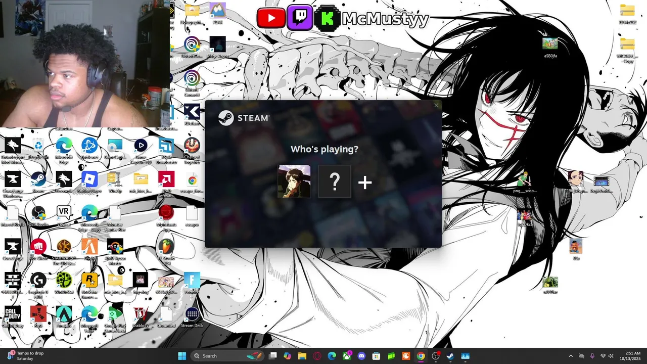Image resolution: width=647 pixels, height=364 pixels.
Task: Launch STAR WARS The Old Republic icon
Action: [x=64, y=252]
